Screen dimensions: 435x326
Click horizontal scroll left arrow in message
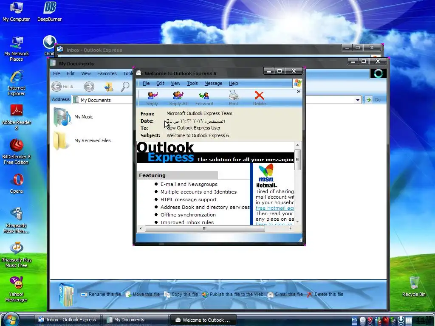[141, 228]
